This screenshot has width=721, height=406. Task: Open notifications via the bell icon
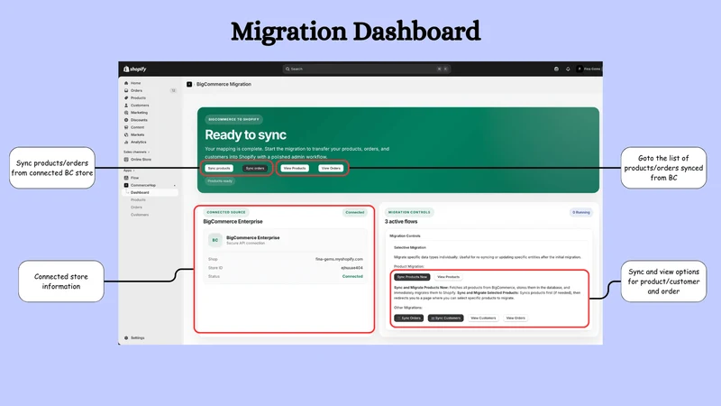point(568,69)
